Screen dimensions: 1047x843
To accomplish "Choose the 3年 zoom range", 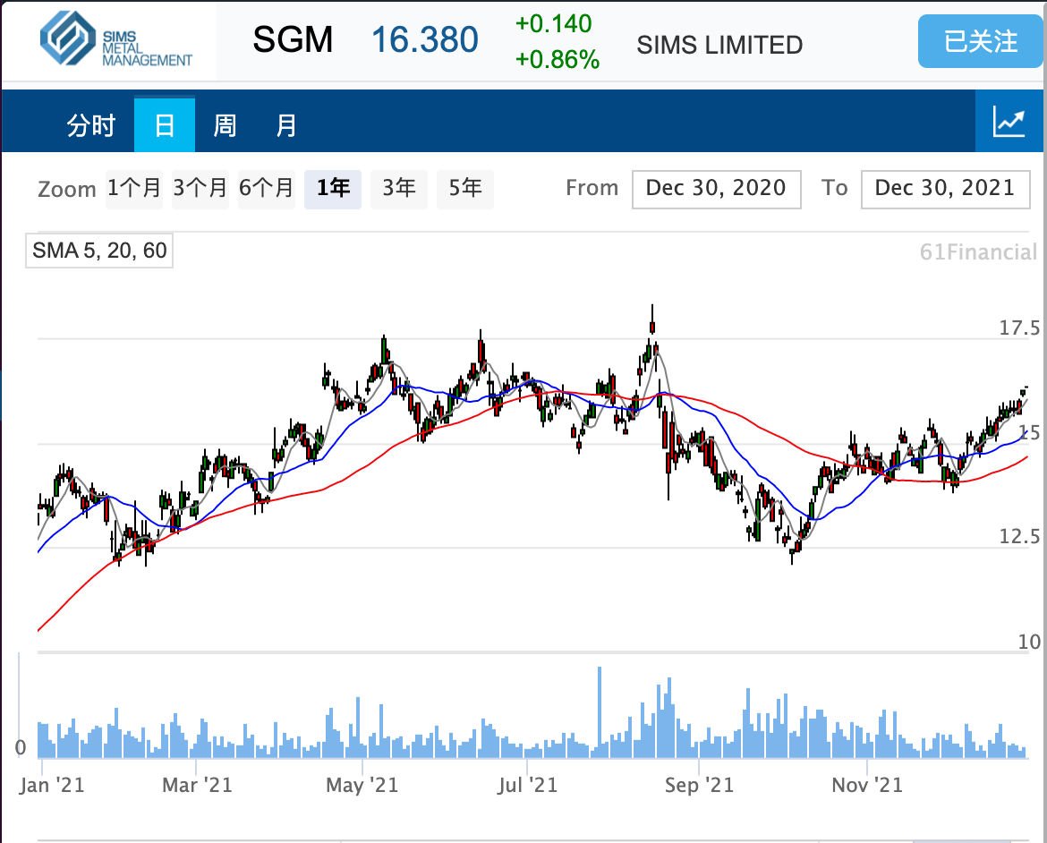I will tap(398, 189).
